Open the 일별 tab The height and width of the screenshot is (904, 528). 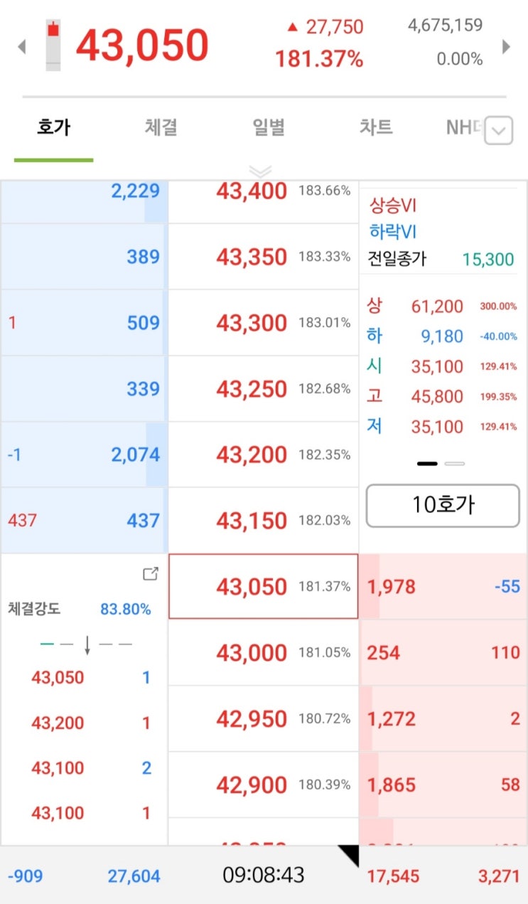pos(269,128)
